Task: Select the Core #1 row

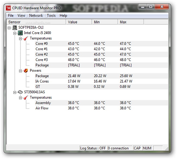Action: [101, 49]
